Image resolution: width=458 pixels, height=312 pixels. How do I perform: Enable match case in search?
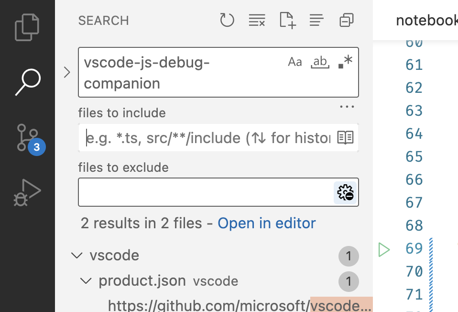tap(295, 61)
